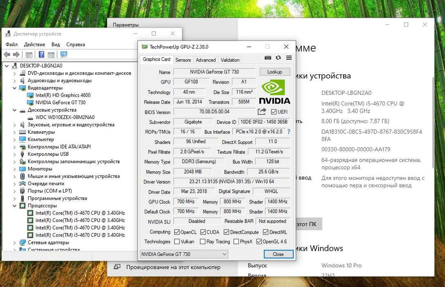
Task: Click the GPU-Z title bar app icon
Action: [x=145, y=47]
